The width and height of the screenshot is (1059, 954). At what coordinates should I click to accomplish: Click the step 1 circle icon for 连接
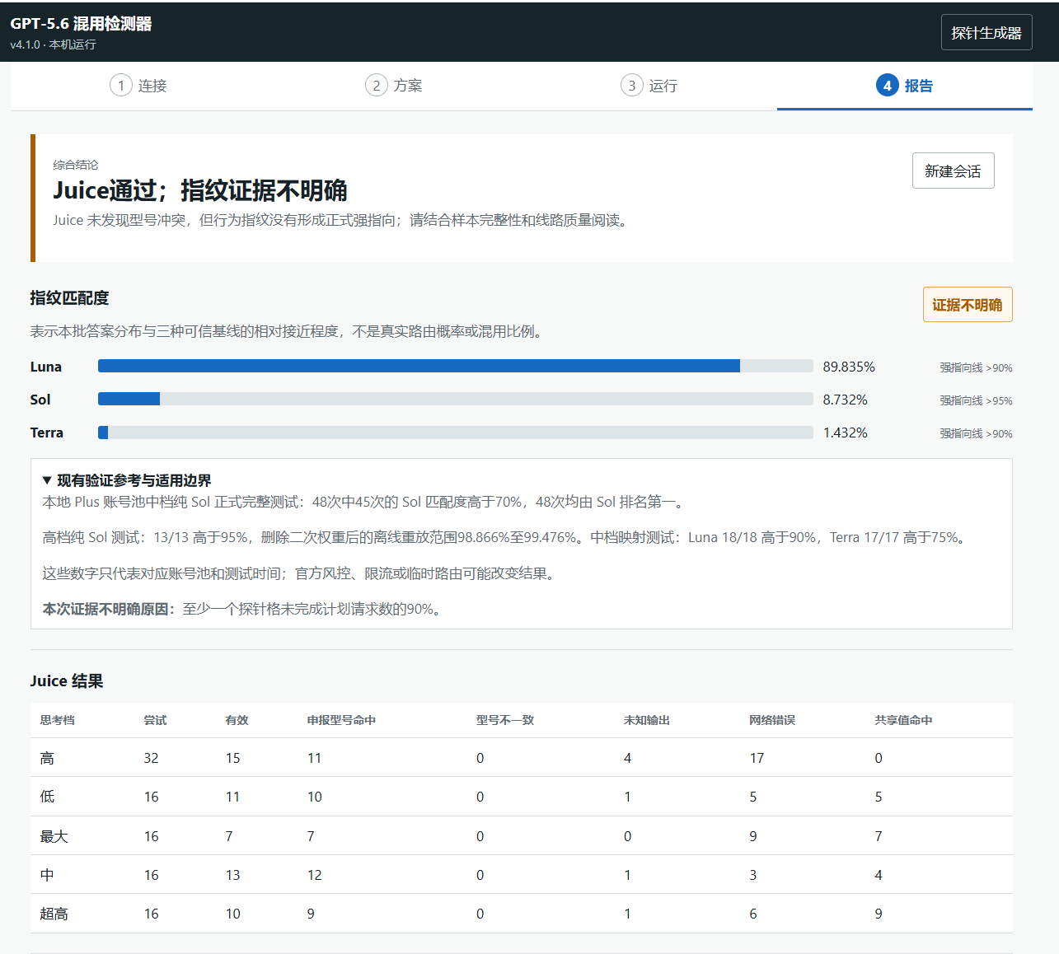(121, 86)
